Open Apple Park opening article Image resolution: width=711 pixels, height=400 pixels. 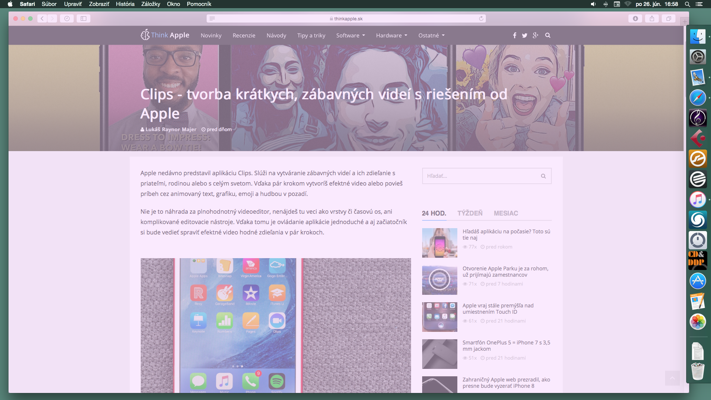pos(505,272)
